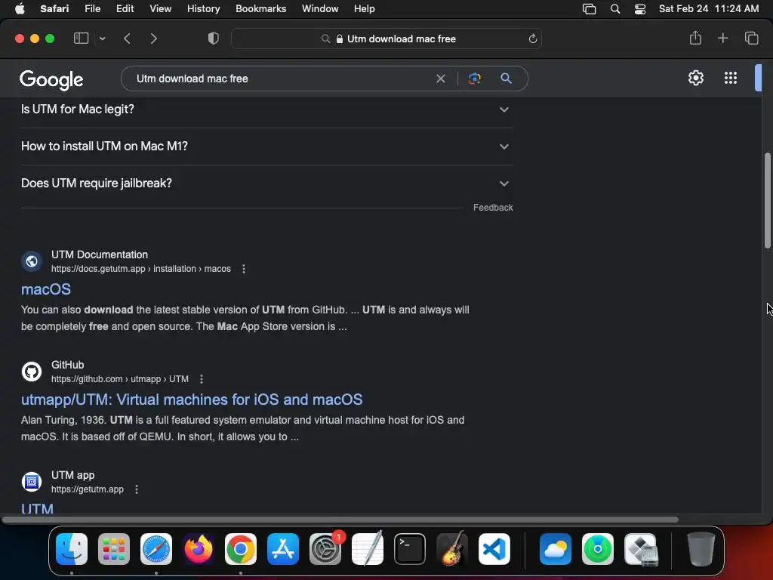Viewport: 773px width, 580px height.
Task: Open Finder from the Dock
Action: pos(72,549)
